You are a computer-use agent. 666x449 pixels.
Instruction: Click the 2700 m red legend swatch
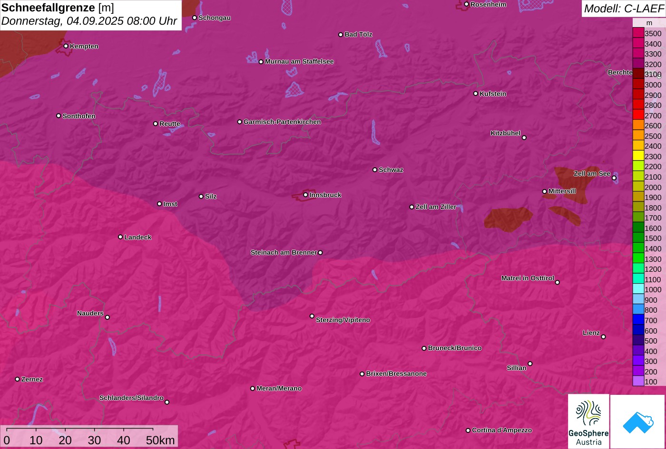click(638, 115)
